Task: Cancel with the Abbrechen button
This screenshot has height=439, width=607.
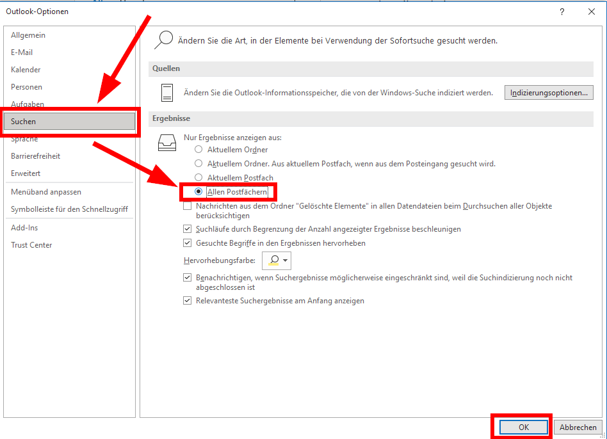Action: [x=578, y=427]
